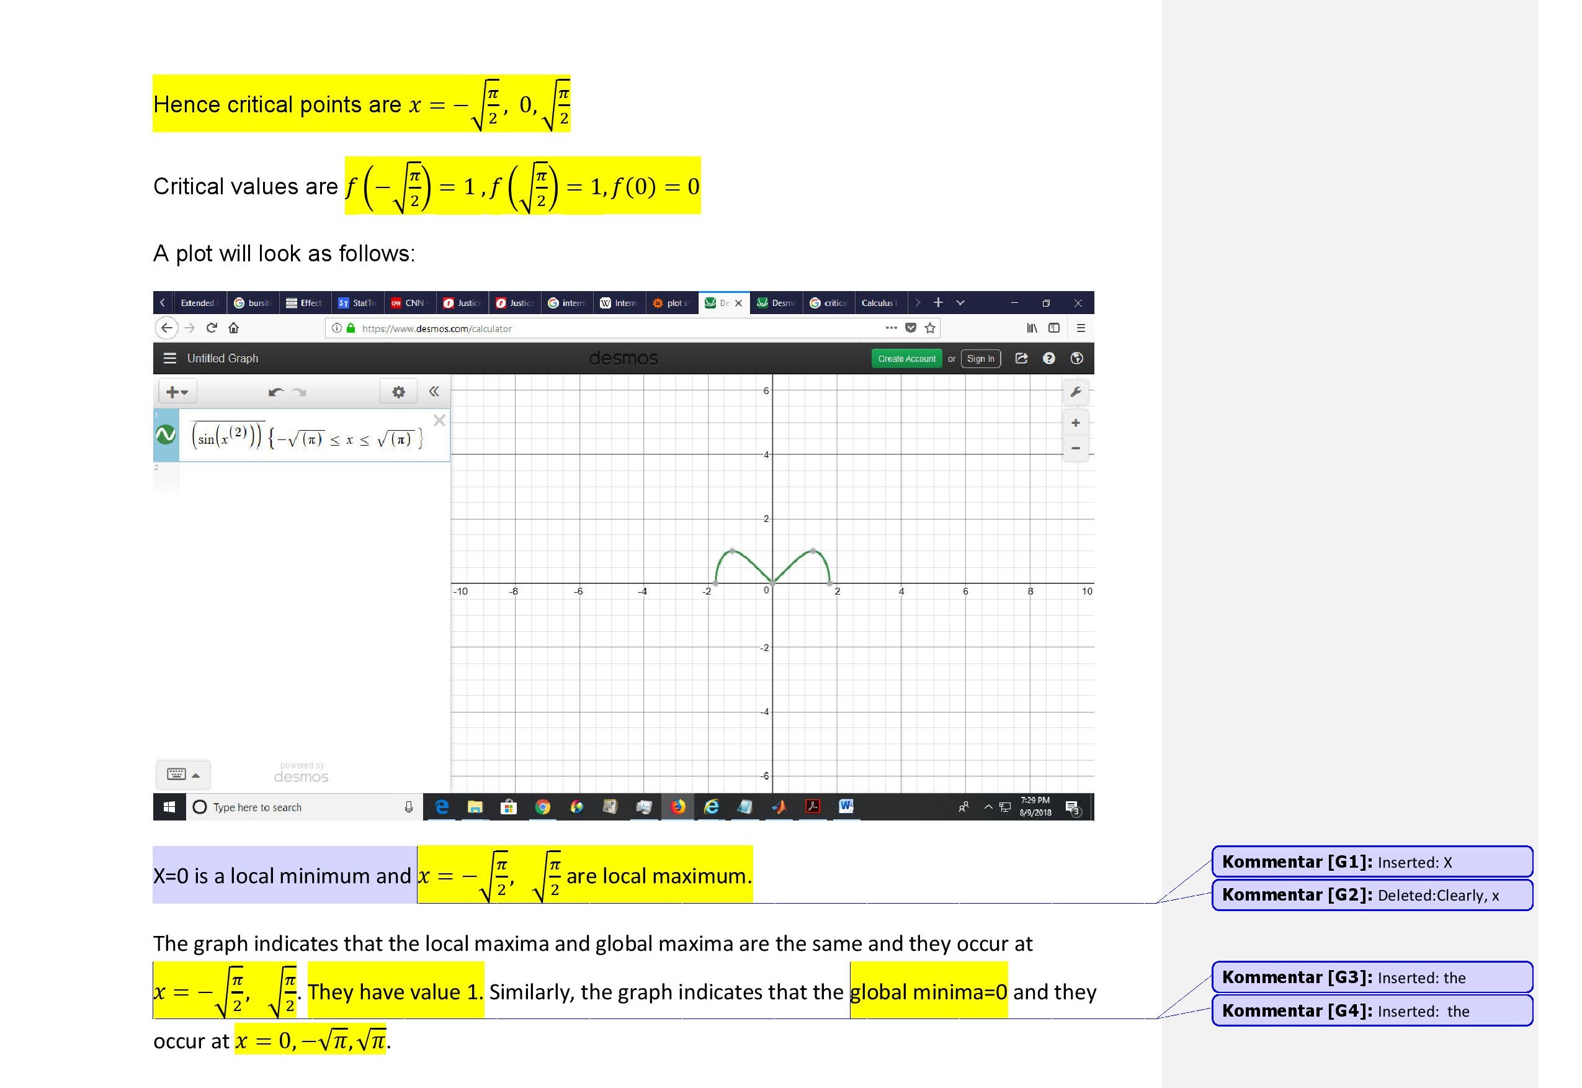Viewport: 1582px width, 1088px height.
Task: Switch to the StatTr tab
Action: point(359,303)
